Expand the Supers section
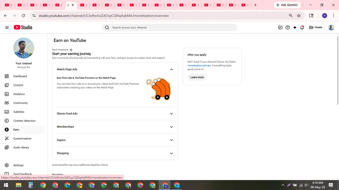 click(x=171, y=140)
